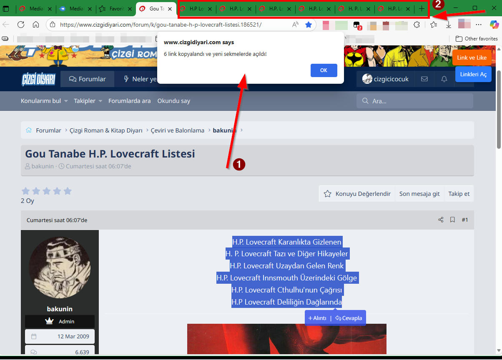Open new tab with plus button
Screen dimensions: 502x360
click(x=422, y=8)
